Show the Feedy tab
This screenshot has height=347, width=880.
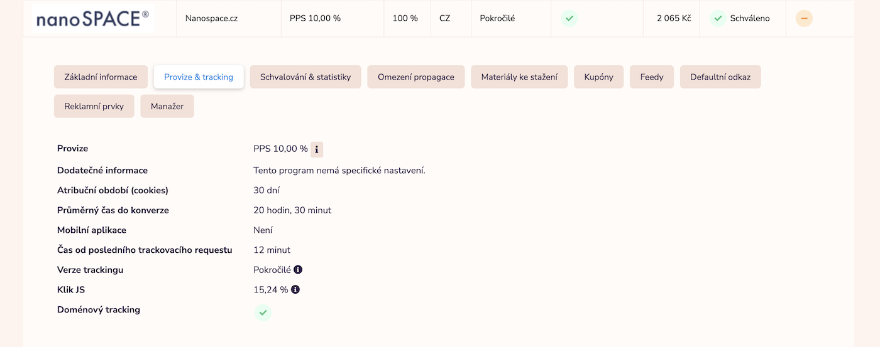[x=652, y=77]
